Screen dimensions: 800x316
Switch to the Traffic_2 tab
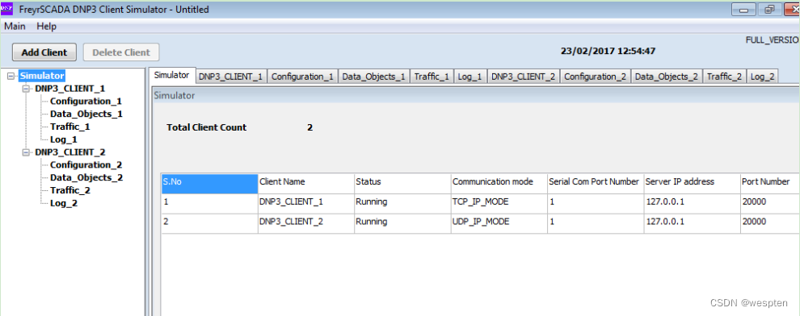pyautogui.click(x=725, y=77)
